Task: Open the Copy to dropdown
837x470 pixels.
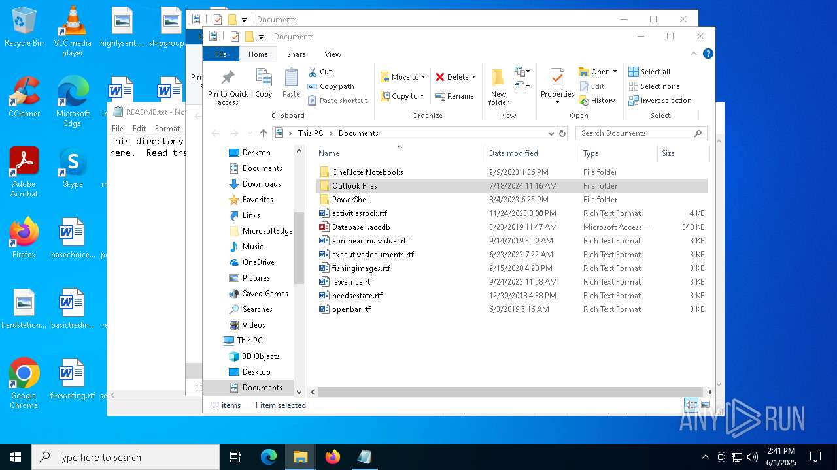Action: coord(403,96)
